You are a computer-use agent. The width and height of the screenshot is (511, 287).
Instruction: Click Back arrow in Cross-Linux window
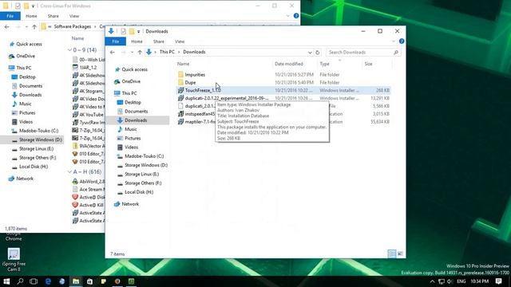pyautogui.click(x=7, y=26)
